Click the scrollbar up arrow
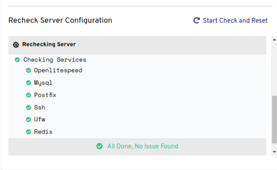This screenshot has height=170, width=277. [274, 40]
